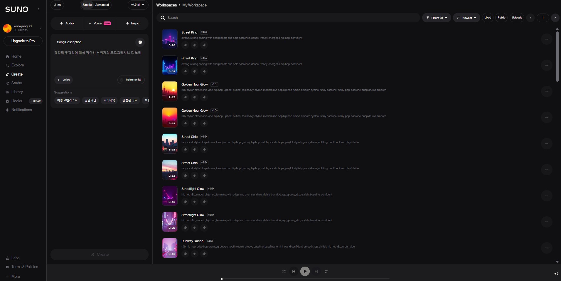Open more options for Streetlight Glow 2:49
This screenshot has width=561, height=281.
coord(547,196)
